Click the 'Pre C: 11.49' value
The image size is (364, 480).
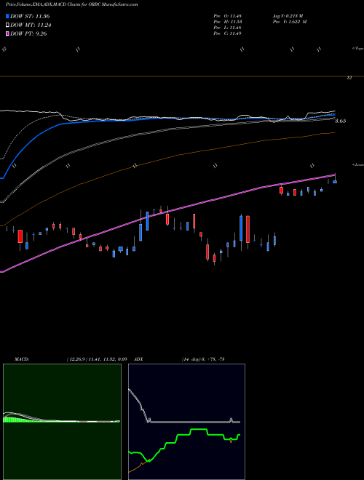click(x=227, y=33)
